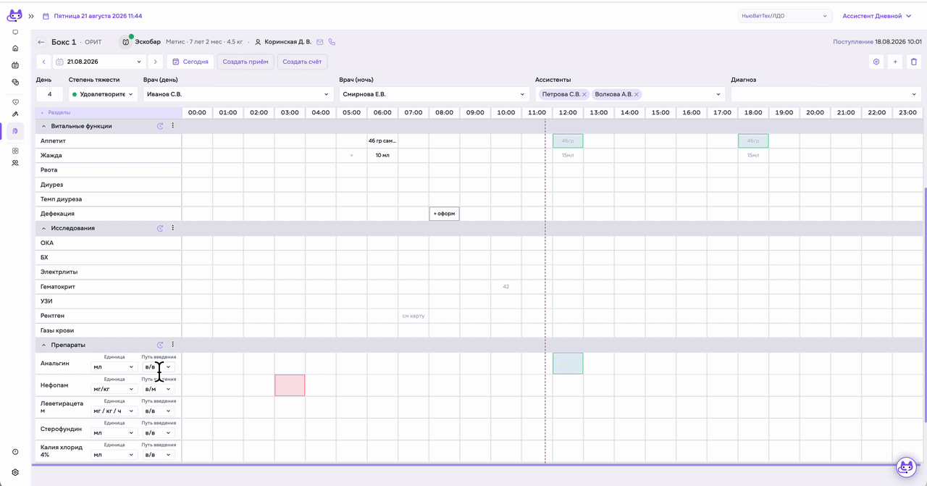Click the Сегодня button
Image resolution: width=927 pixels, height=486 pixels.
[x=190, y=62]
